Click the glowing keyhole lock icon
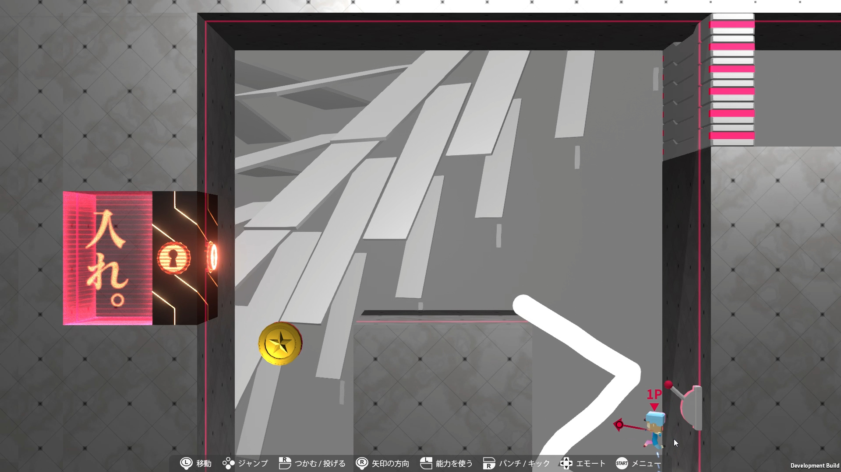Image resolution: width=841 pixels, height=472 pixels. coord(174,258)
